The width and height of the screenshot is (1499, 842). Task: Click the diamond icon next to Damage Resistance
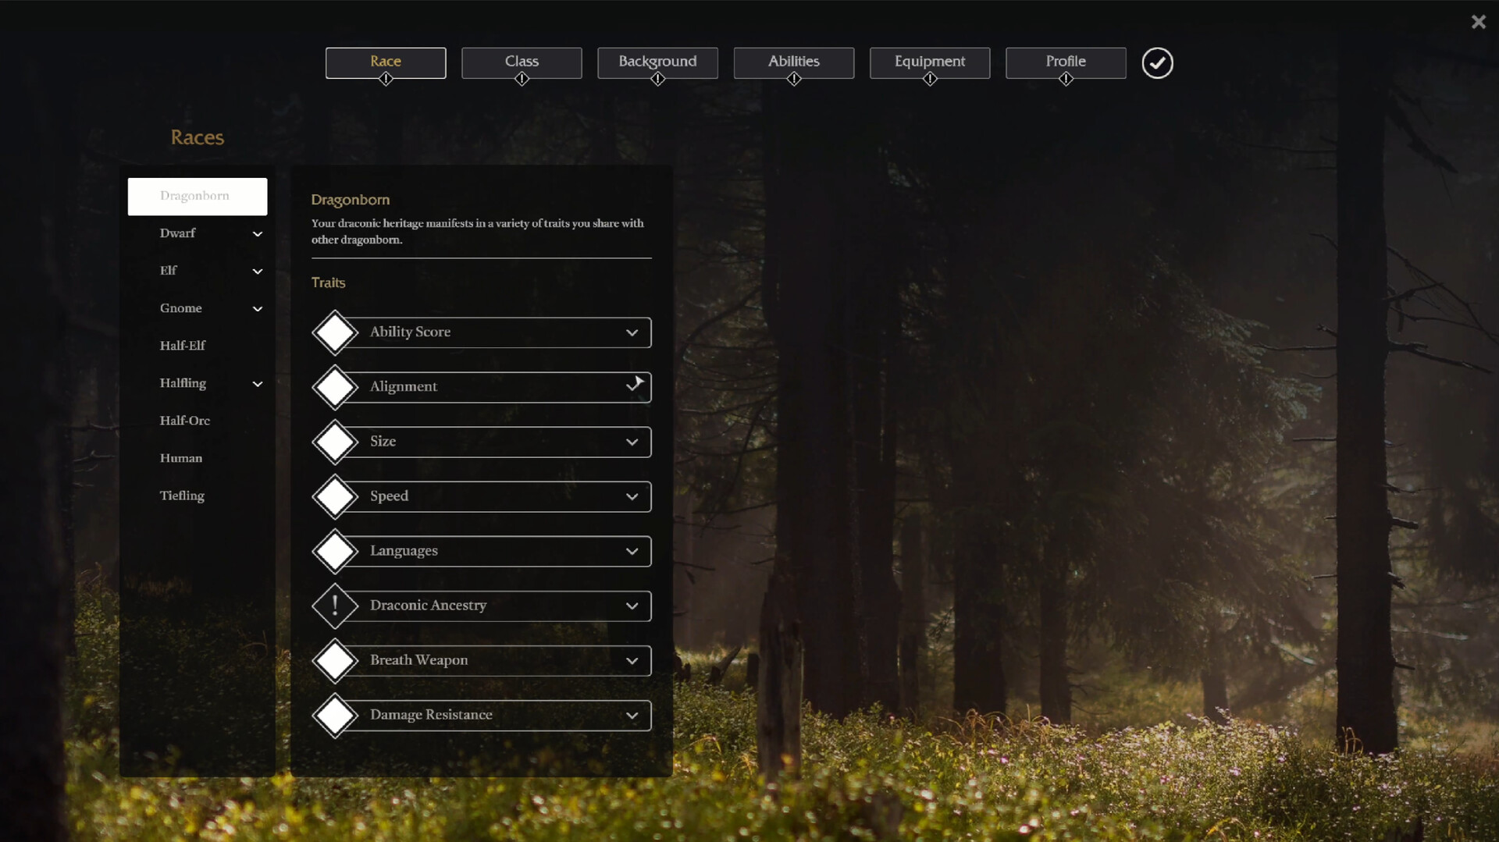[x=335, y=715]
